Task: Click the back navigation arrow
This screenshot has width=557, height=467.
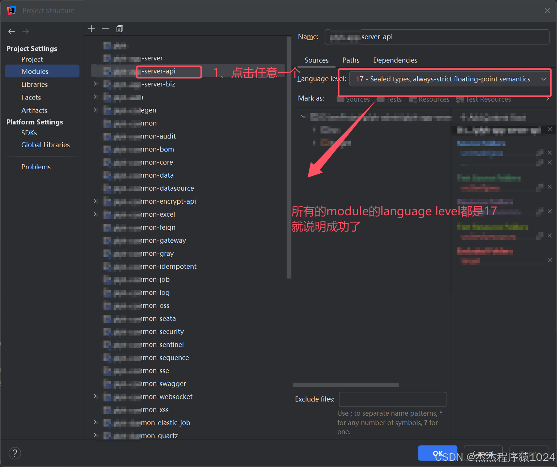Action: click(11, 31)
